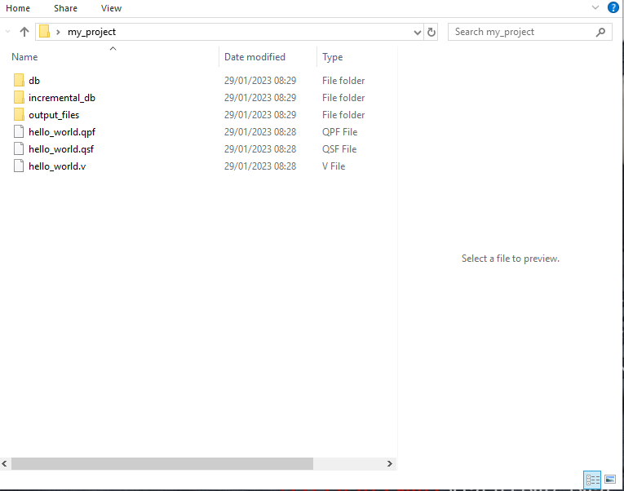Click the horizontal scrollbar left arrow
This screenshot has height=491, width=624.
point(4,463)
